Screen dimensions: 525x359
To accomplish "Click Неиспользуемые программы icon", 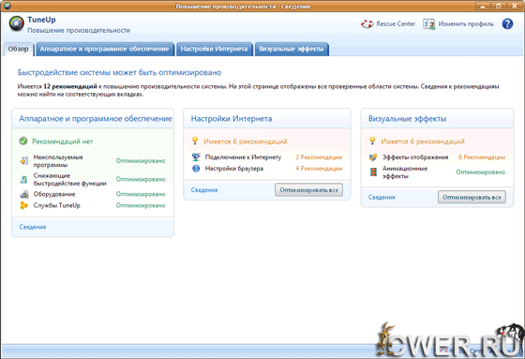I will [x=23, y=160].
